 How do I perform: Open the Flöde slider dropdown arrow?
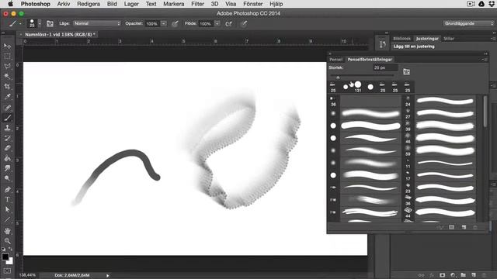[217, 24]
